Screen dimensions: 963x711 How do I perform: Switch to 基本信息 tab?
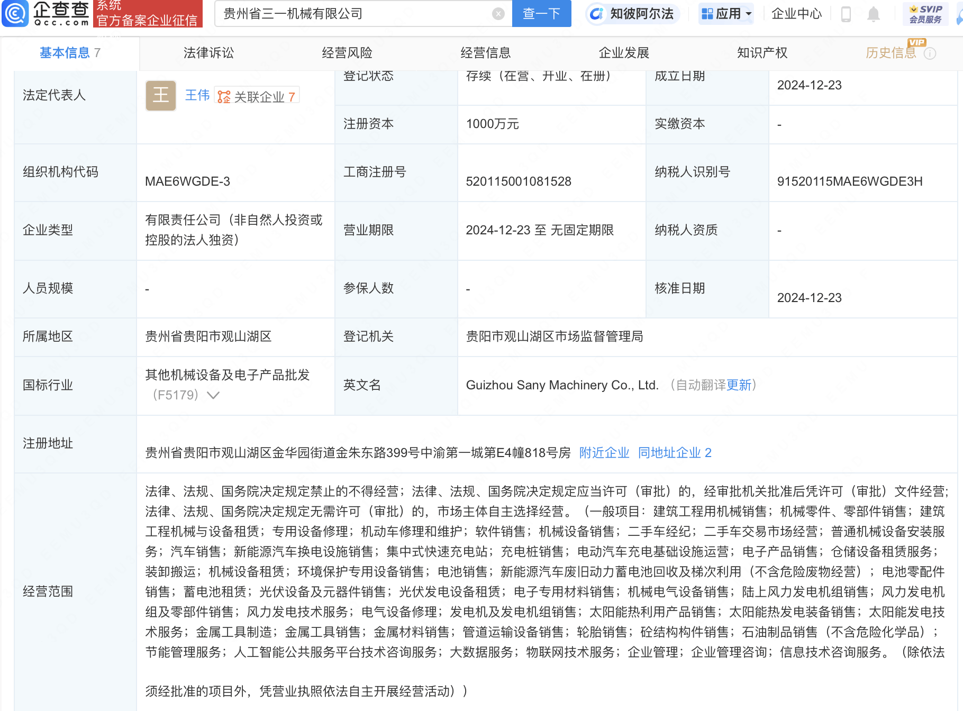coord(70,53)
